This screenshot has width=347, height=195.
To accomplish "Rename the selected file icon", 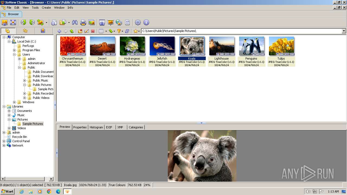I will pos(86,31).
